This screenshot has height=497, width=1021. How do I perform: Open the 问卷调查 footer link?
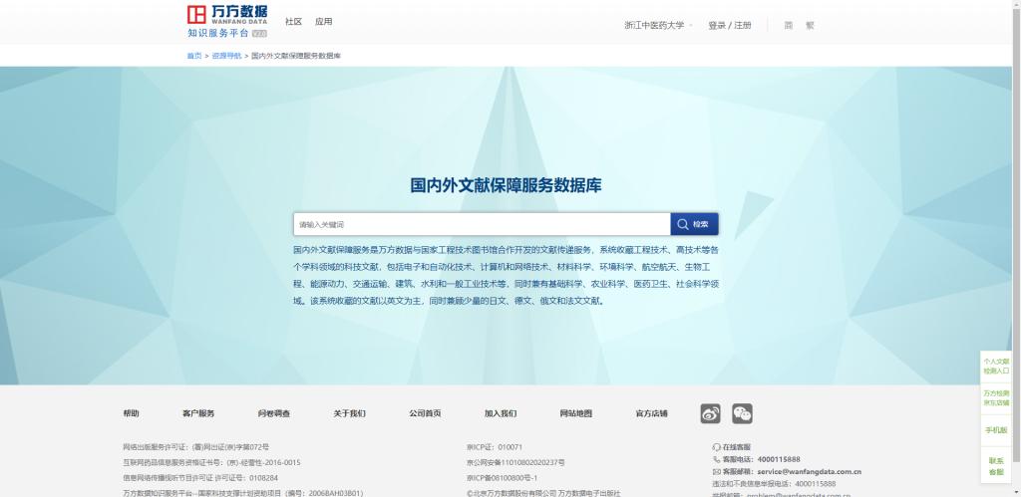274,413
